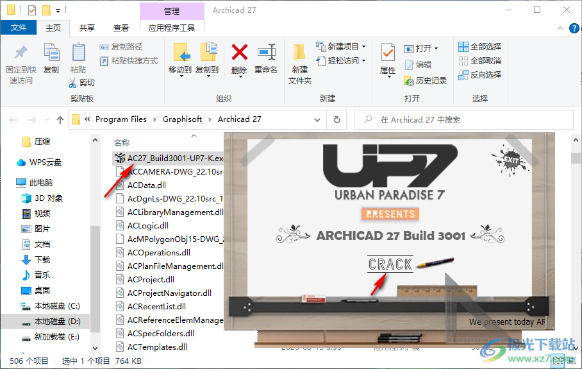Image resolution: width=582 pixels, height=369 pixels.
Task: Click the Properties (属性) icon
Action: pos(388,53)
